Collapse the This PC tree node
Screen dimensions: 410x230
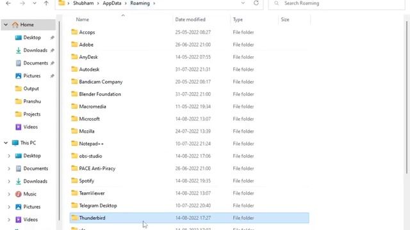6,143
